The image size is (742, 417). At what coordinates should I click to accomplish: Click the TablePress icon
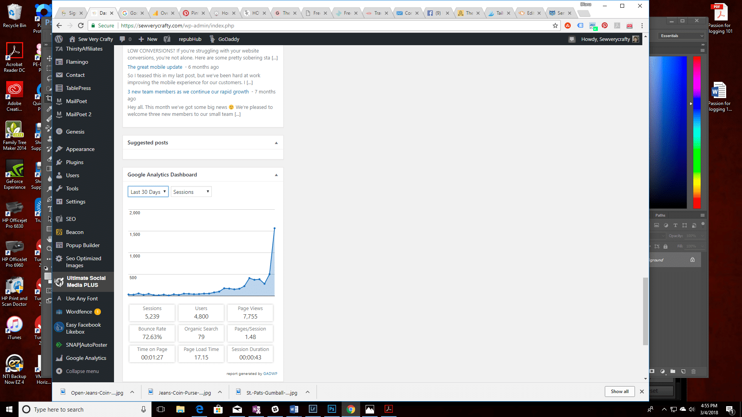pos(59,88)
